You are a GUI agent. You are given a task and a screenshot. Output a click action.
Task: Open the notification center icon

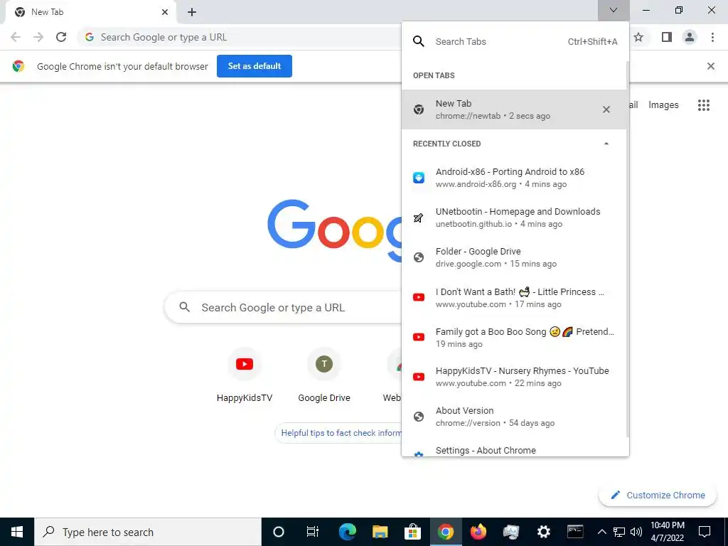(705, 532)
